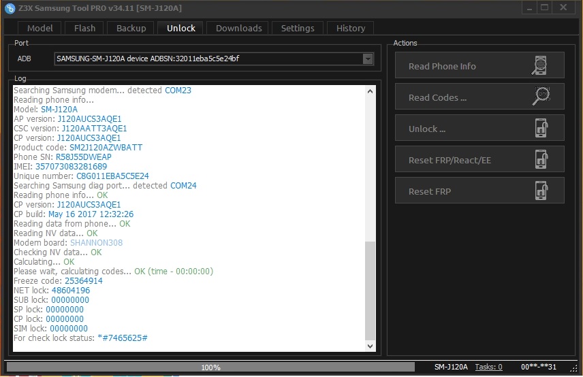
Task: Click Unique number C8G011EBA5C5E24
Action: (112, 176)
